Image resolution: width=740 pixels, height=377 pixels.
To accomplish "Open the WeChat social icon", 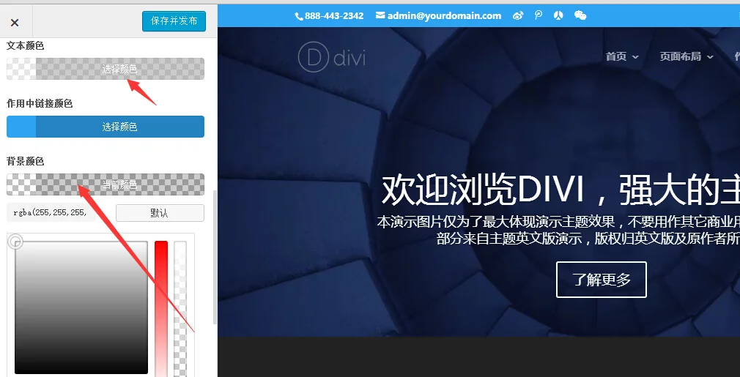I will (x=580, y=15).
